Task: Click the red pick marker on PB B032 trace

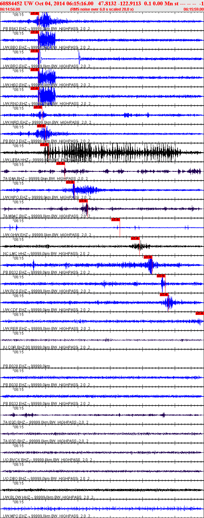Action: pos(148,257)
